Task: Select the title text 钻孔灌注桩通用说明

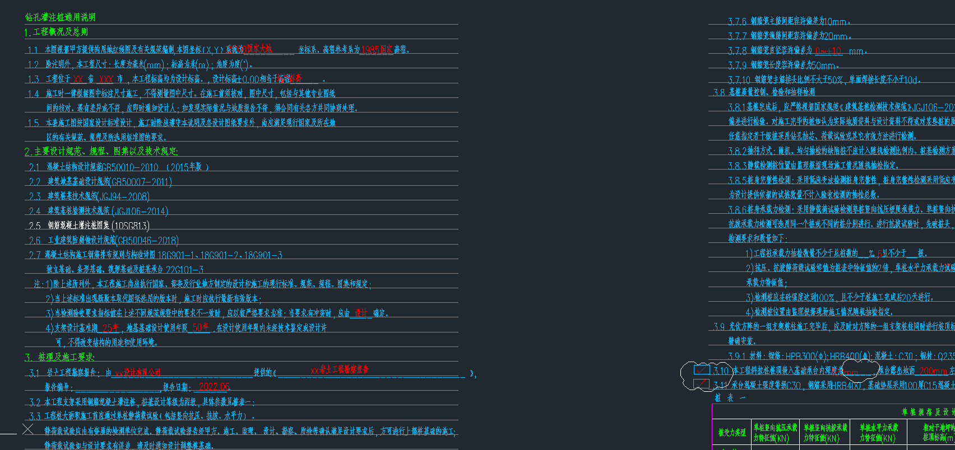Action: [61, 17]
